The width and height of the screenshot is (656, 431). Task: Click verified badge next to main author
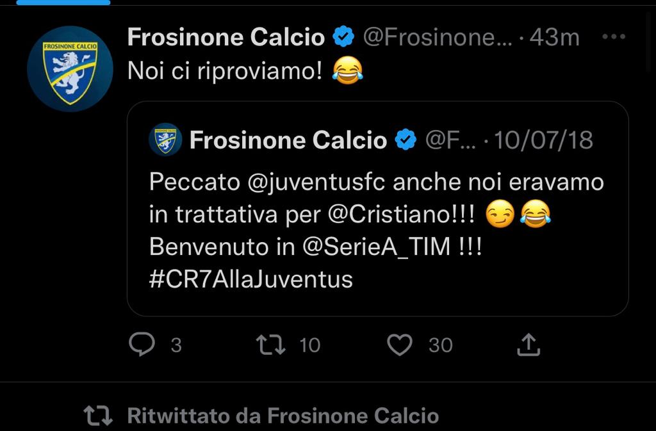tap(343, 37)
